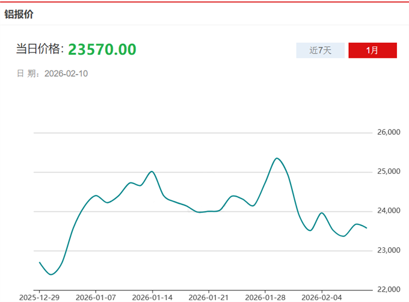409x302 pixels.
Task: Click the rightmost end of the price line
Action: pyautogui.click(x=367, y=227)
